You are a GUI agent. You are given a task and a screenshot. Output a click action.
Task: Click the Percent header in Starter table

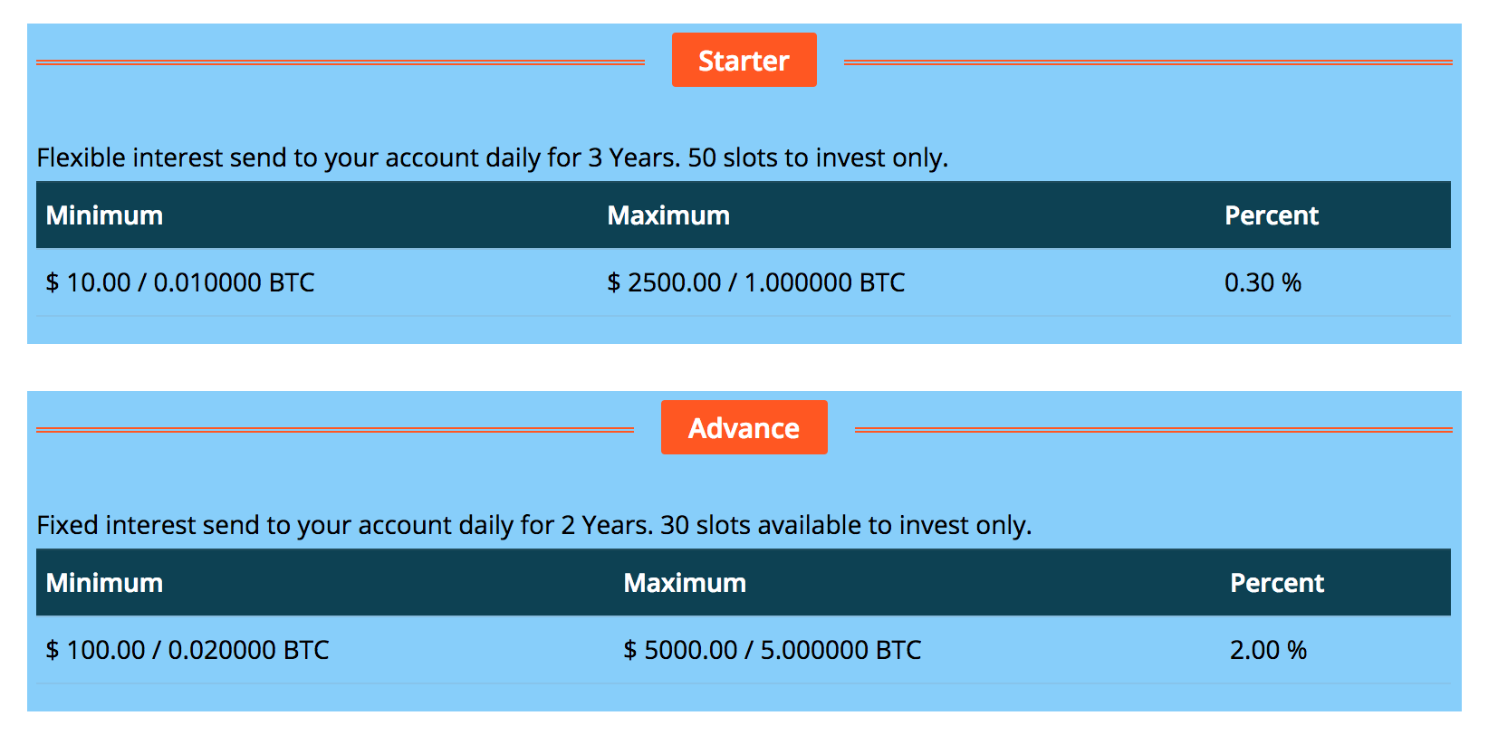pos(1271,215)
